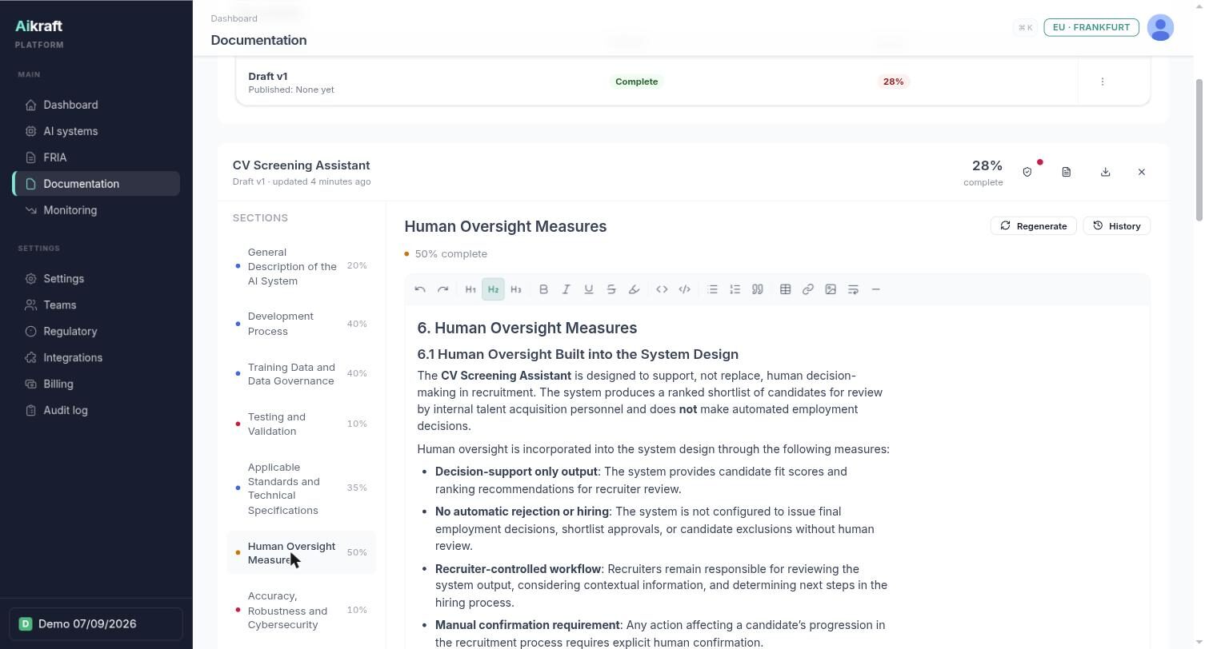This screenshot has height=649, width=1205.
Task: Insert a hyperlink
Action: tap(807, 289)
